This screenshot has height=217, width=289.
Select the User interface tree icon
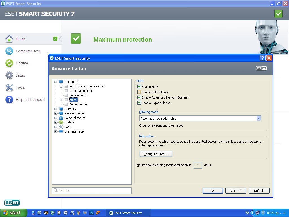[61, 131]
